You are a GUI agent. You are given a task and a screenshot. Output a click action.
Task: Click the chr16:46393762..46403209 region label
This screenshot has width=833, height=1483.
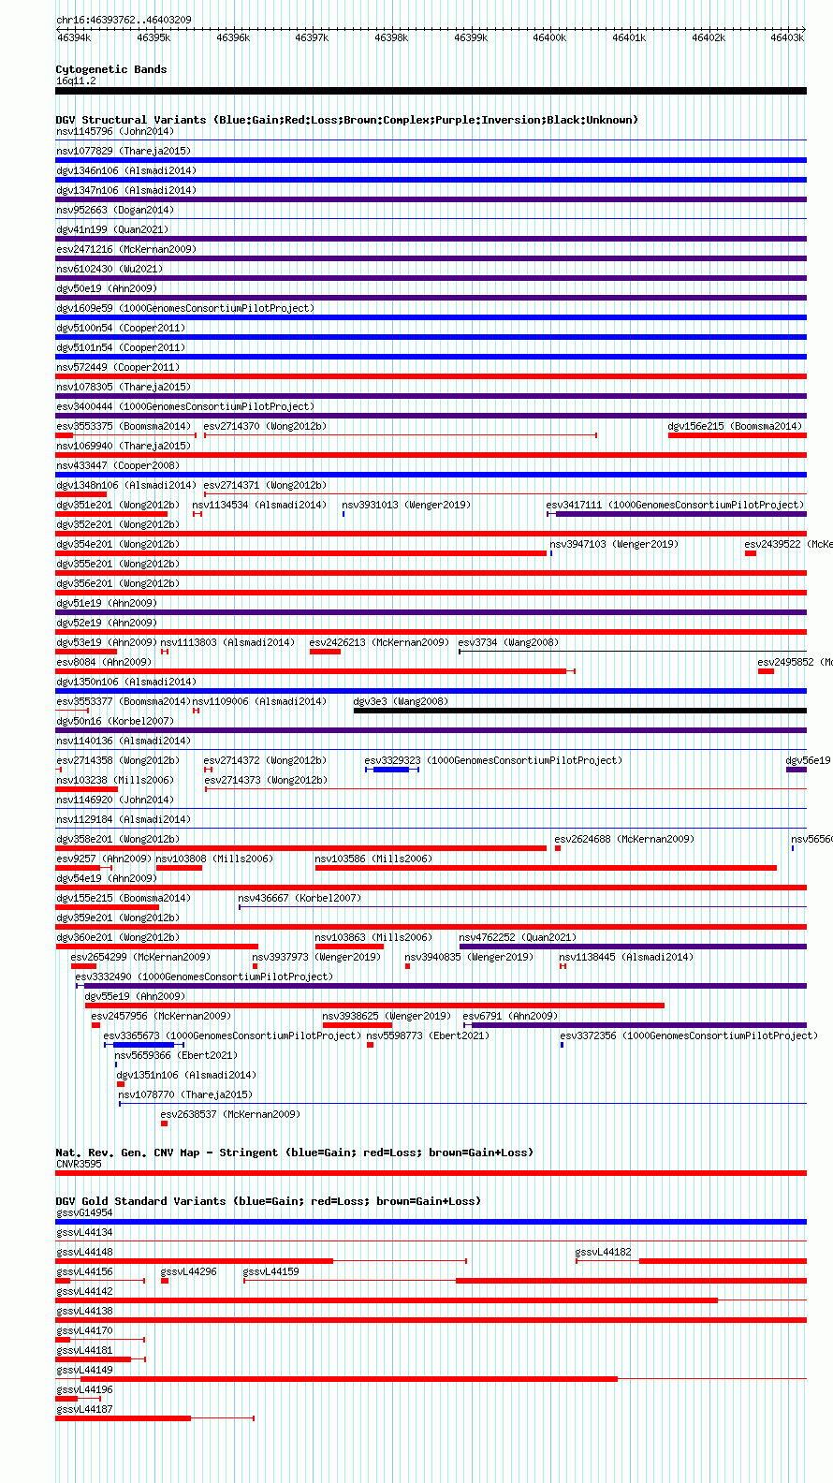tap(124, 20)
